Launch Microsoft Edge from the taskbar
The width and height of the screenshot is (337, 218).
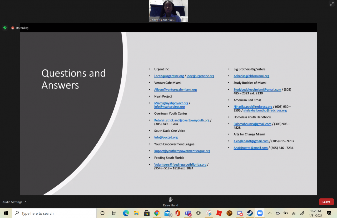126,213
